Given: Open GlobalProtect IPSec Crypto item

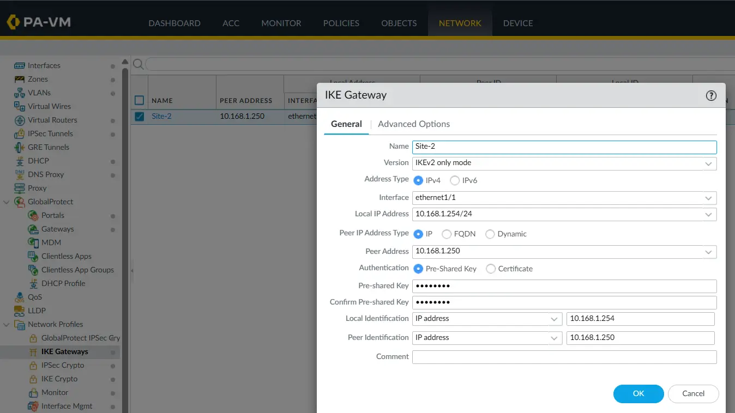Looking at the screenshot, I should 81,338.
